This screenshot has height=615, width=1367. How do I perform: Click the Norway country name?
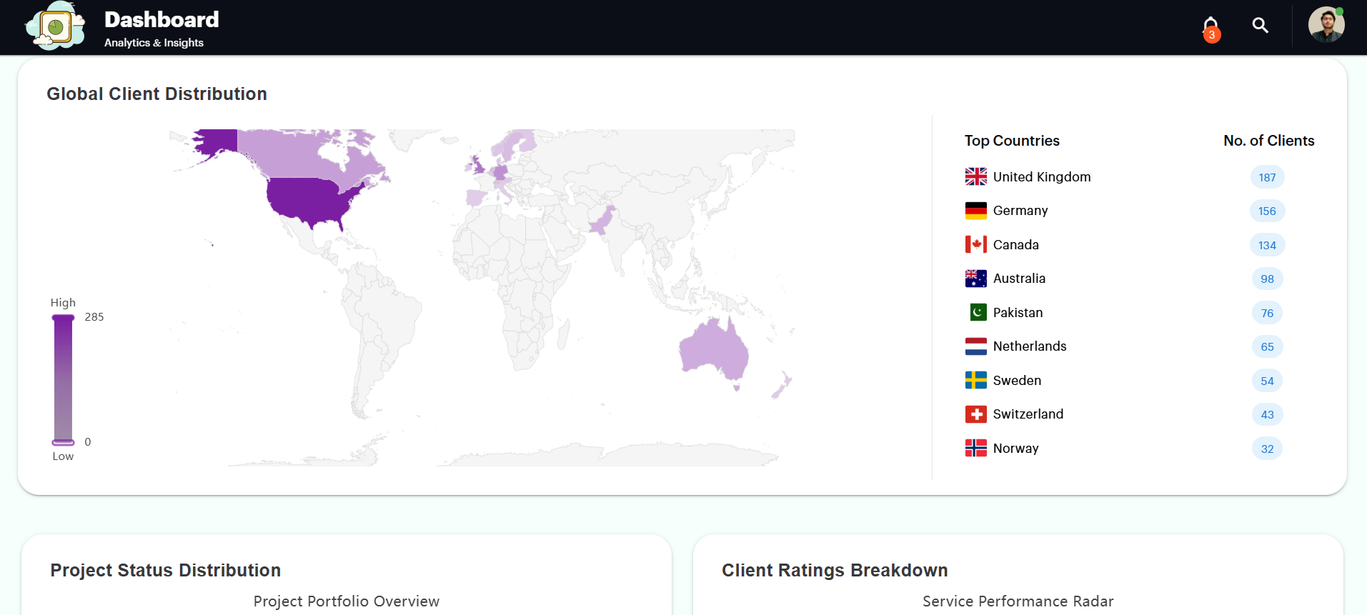1015,449
